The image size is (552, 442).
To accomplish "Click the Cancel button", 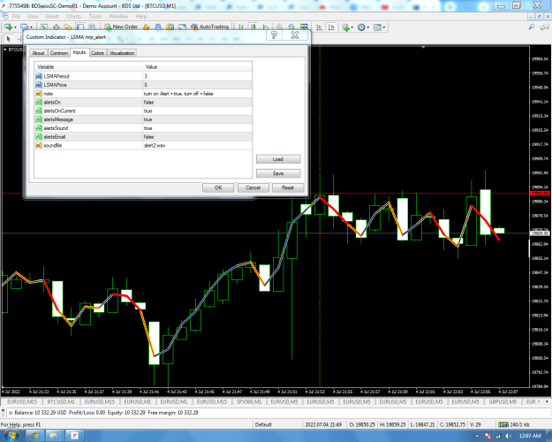I will [x=253, y=187].
